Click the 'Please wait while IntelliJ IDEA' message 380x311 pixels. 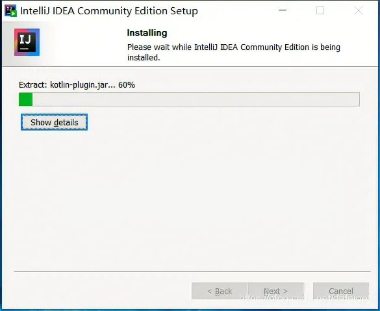coord(234,53)
